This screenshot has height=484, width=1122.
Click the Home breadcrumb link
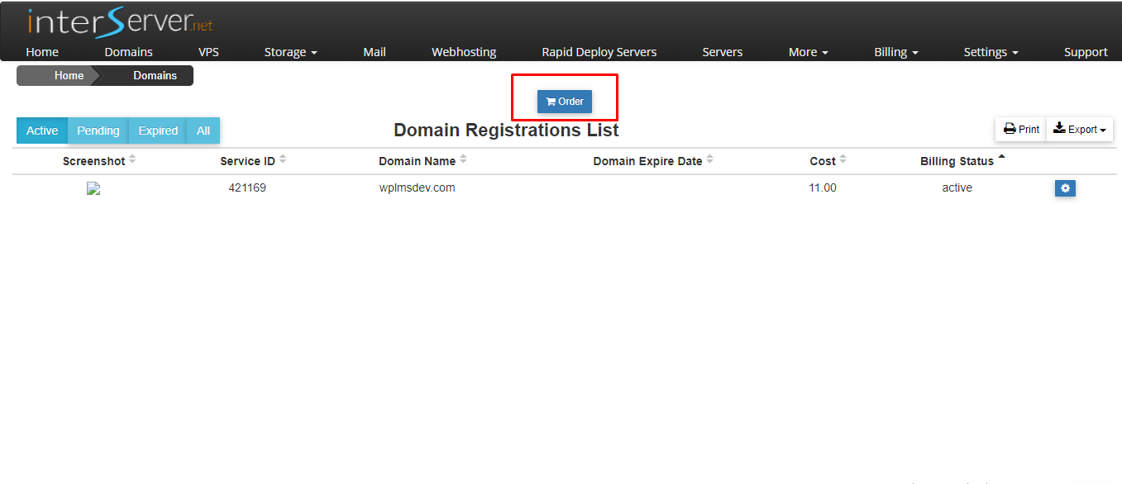tap(69, 75)
